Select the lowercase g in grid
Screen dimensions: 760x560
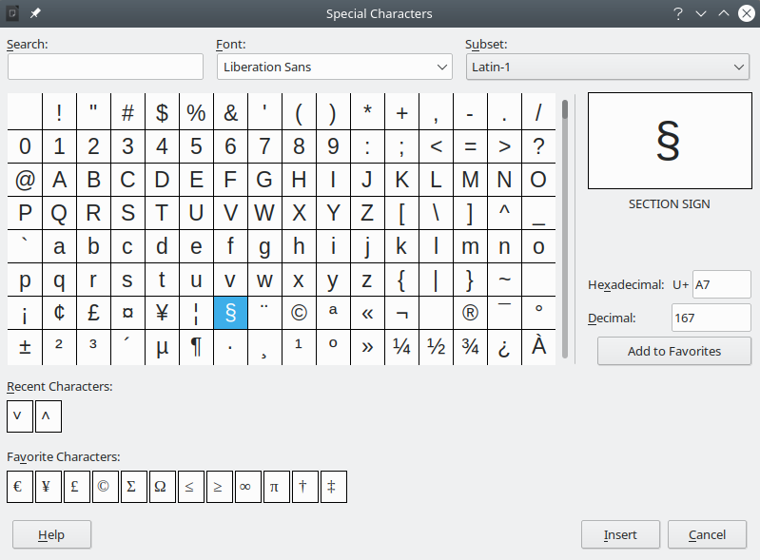264,246
